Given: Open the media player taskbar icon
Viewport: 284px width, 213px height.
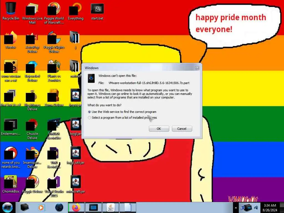Looking at the screenshot, I should coord(41,207).
